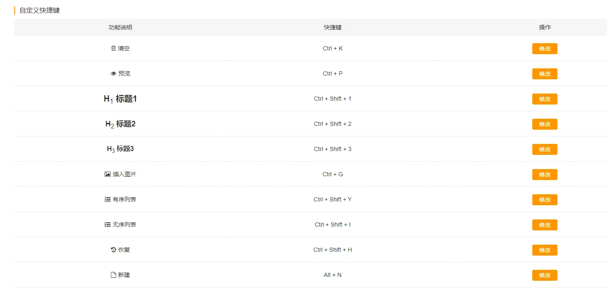607x295 pixels.
Task: Click the restore icon beside 恢复
Action: pyautogui.click(x=113, y=250)
